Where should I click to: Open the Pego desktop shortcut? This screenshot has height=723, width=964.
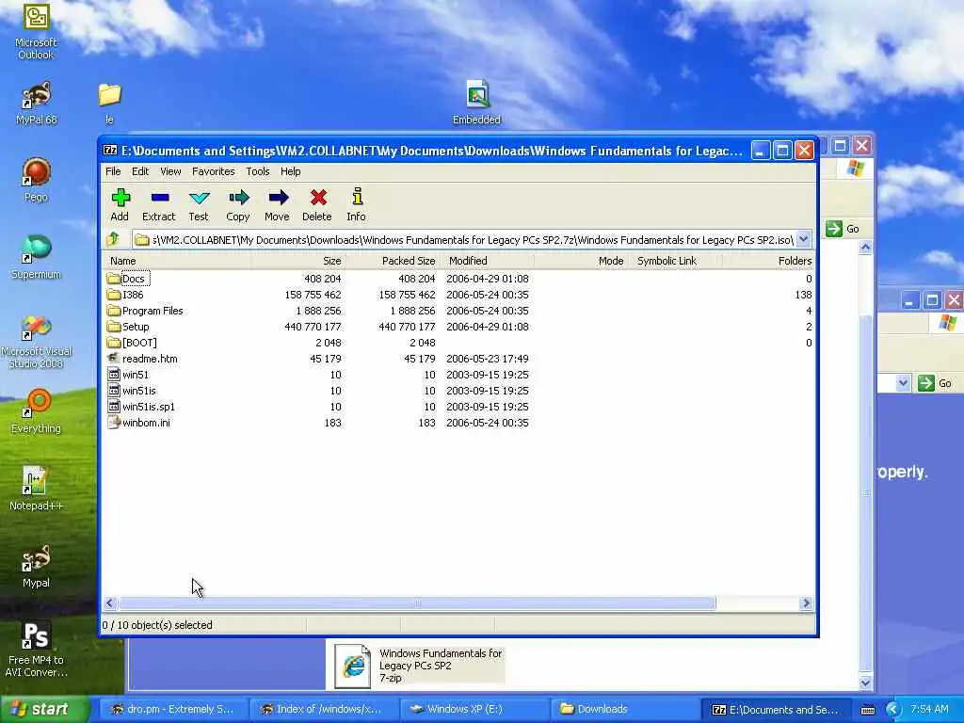[x=36, y=180]
